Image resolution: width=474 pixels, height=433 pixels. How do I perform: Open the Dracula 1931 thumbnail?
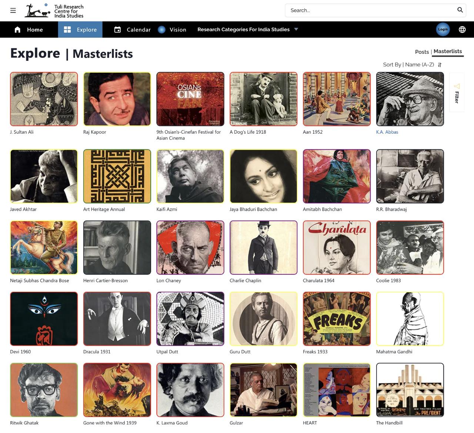click(x=117, y=319)
